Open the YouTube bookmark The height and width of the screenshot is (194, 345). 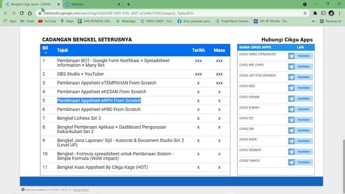[47, 21]
